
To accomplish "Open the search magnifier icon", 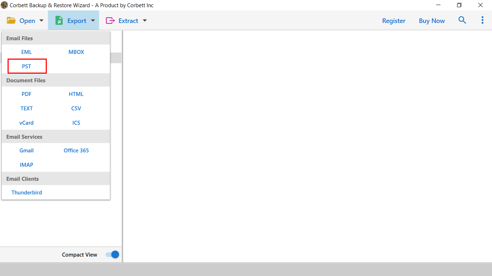I will coord(462,20).
